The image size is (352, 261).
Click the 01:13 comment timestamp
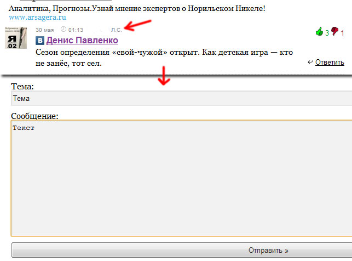tap(76, 30)
